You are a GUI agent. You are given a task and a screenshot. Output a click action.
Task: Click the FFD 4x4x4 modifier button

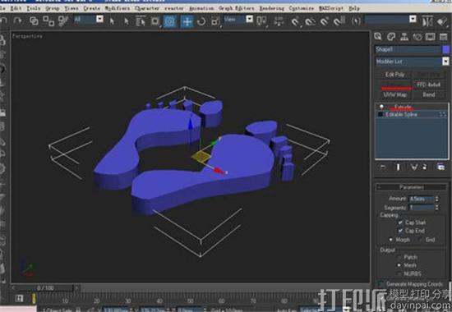click(x=428, y=85)
